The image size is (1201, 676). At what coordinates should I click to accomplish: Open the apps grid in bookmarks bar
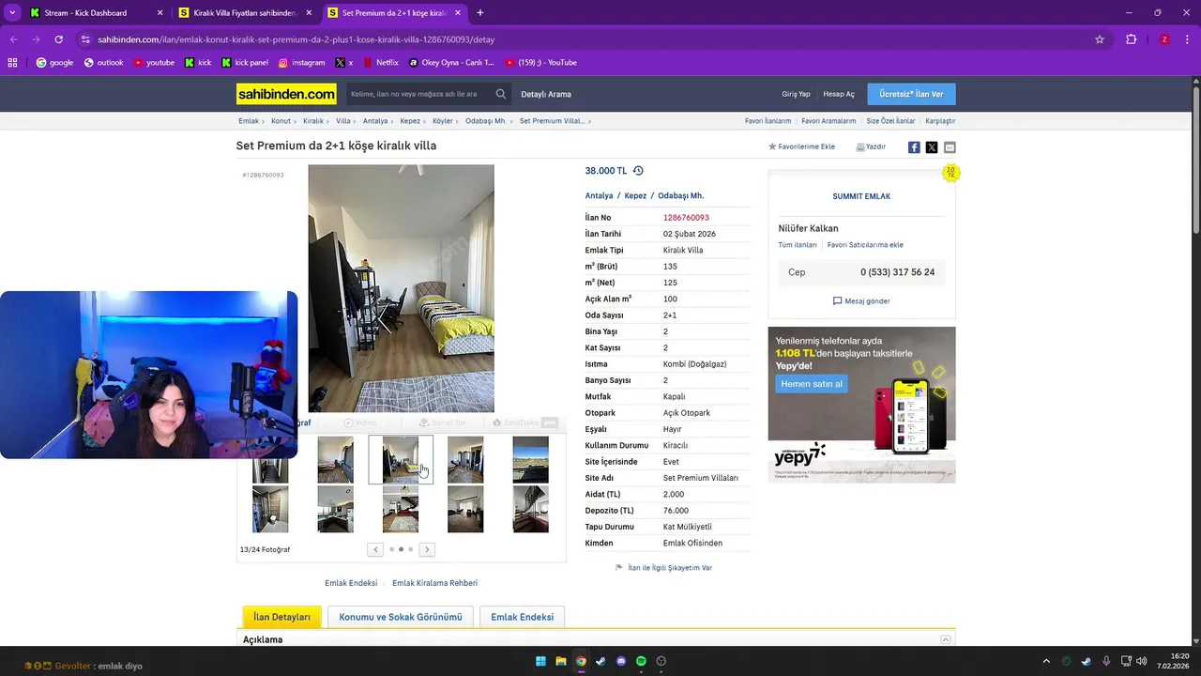[x=12, y=63]
